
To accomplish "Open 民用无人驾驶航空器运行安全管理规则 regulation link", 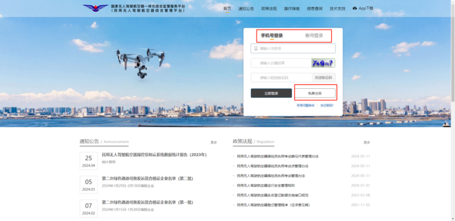I will pos(266,186).
